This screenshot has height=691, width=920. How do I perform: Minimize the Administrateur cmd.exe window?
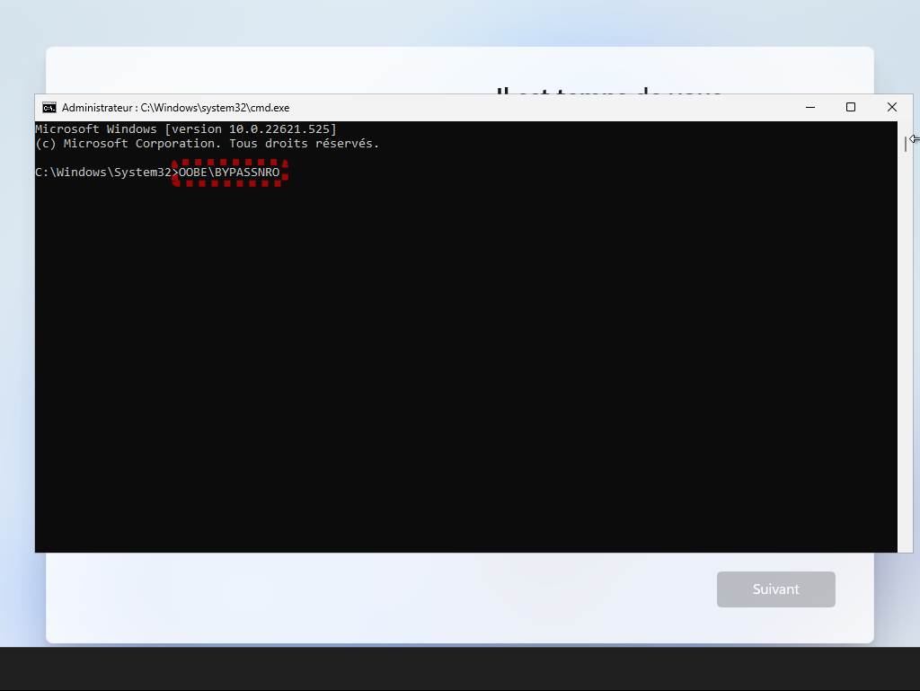(809, 107)
